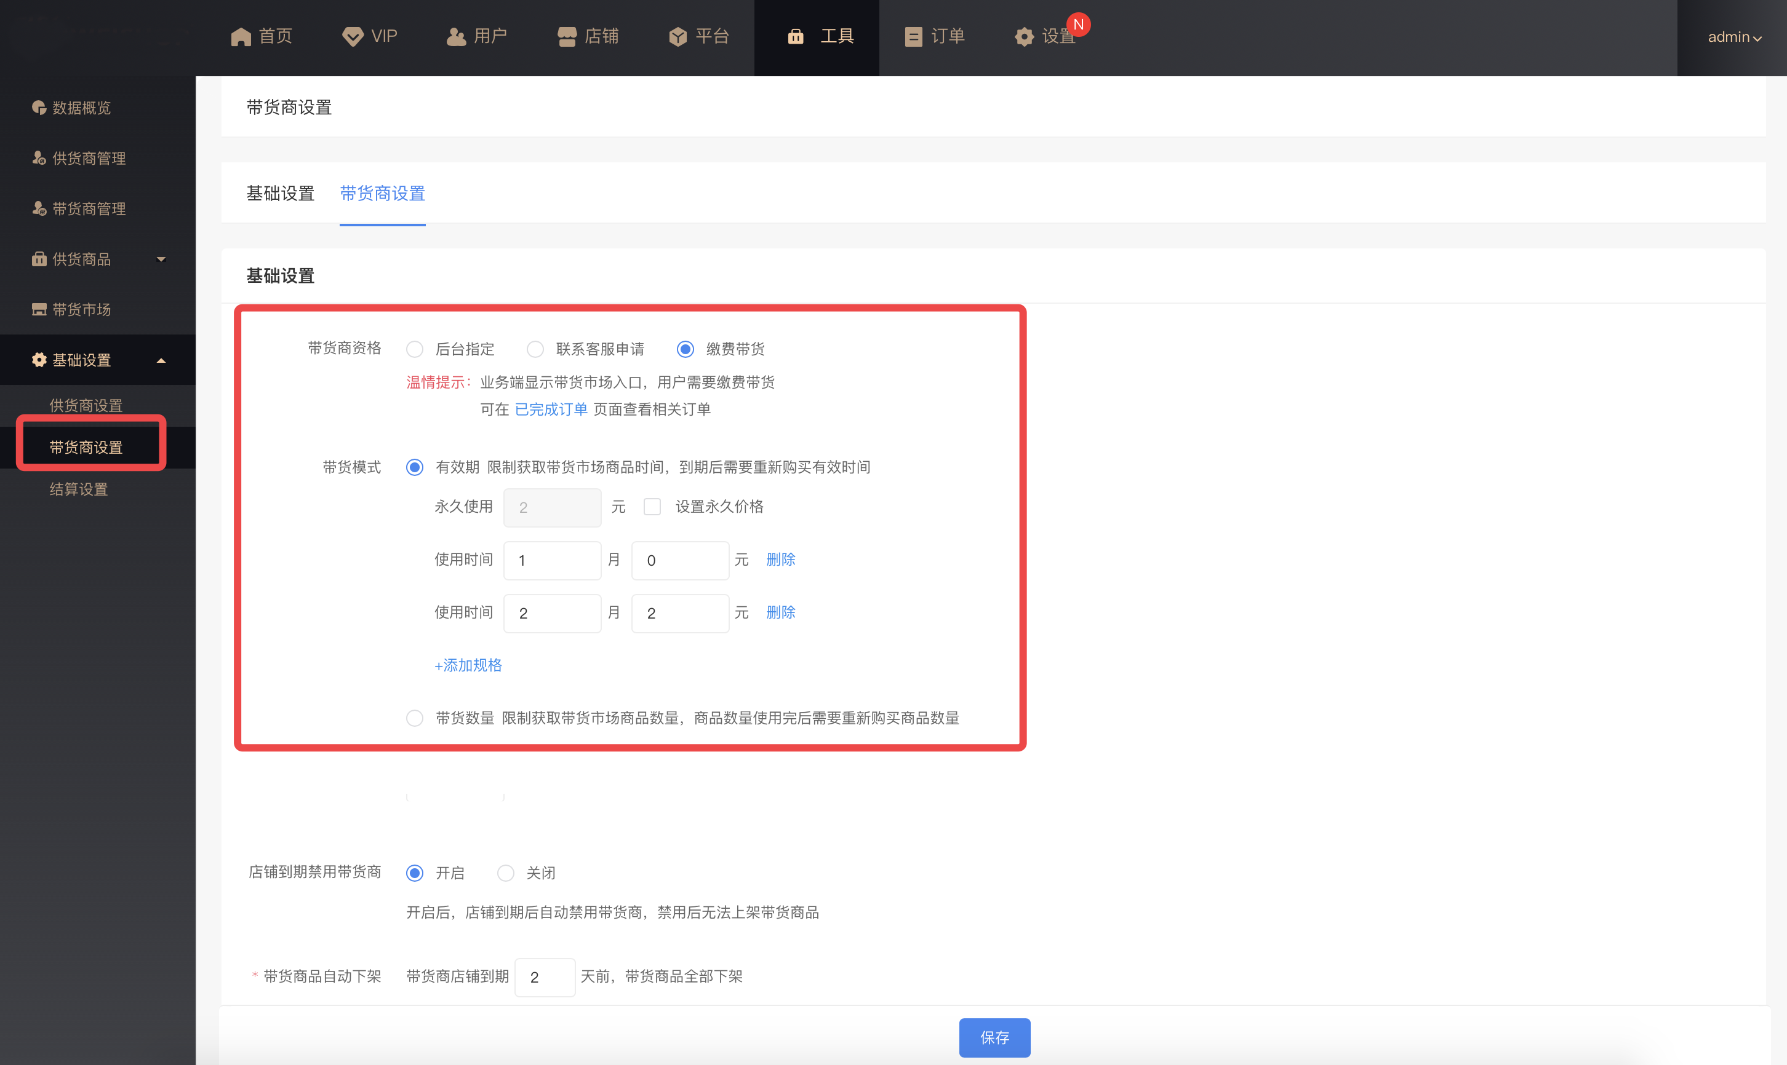Click the shop storefront icon in navbar
The width and height of the screenshot is (1787, 1065).
point(567,37)
